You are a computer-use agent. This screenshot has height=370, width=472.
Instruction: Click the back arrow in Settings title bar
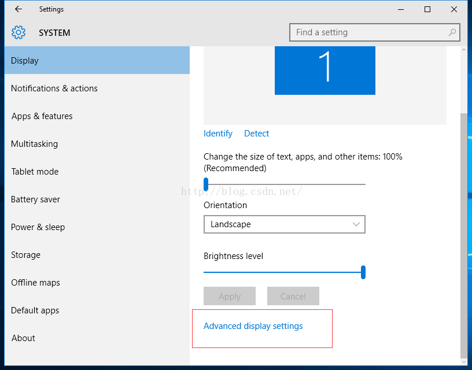(x=19, y=9)
